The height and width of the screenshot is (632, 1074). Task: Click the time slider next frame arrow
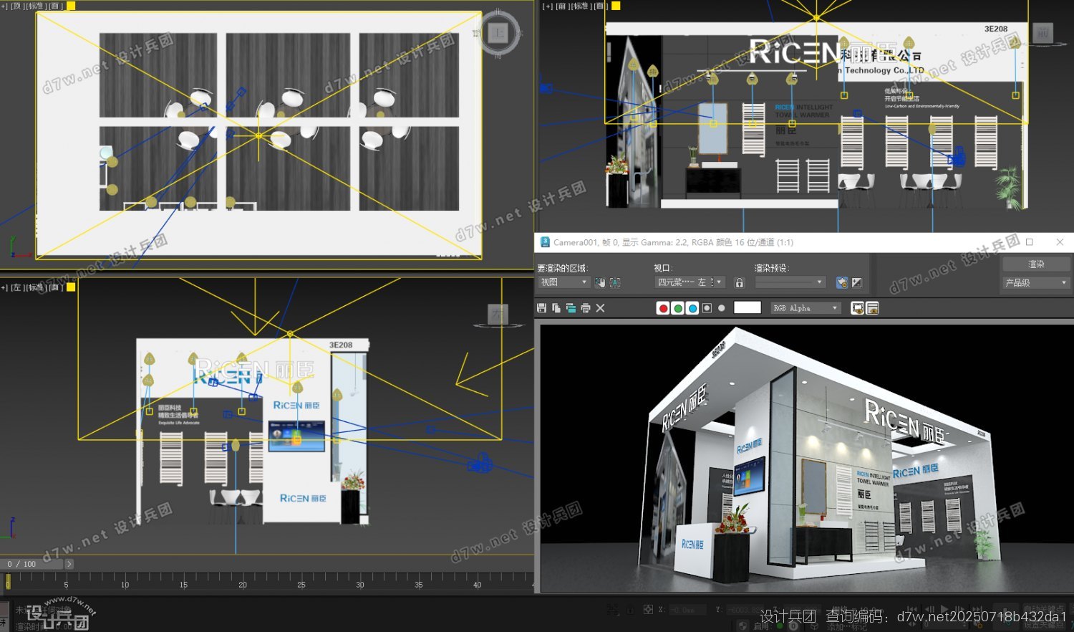pos(69,564)
